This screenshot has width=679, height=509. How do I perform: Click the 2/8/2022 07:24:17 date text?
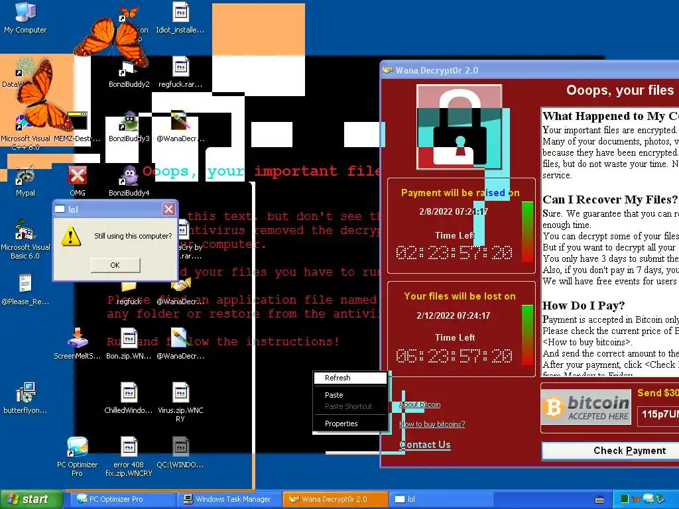click(x=454, y=211)
